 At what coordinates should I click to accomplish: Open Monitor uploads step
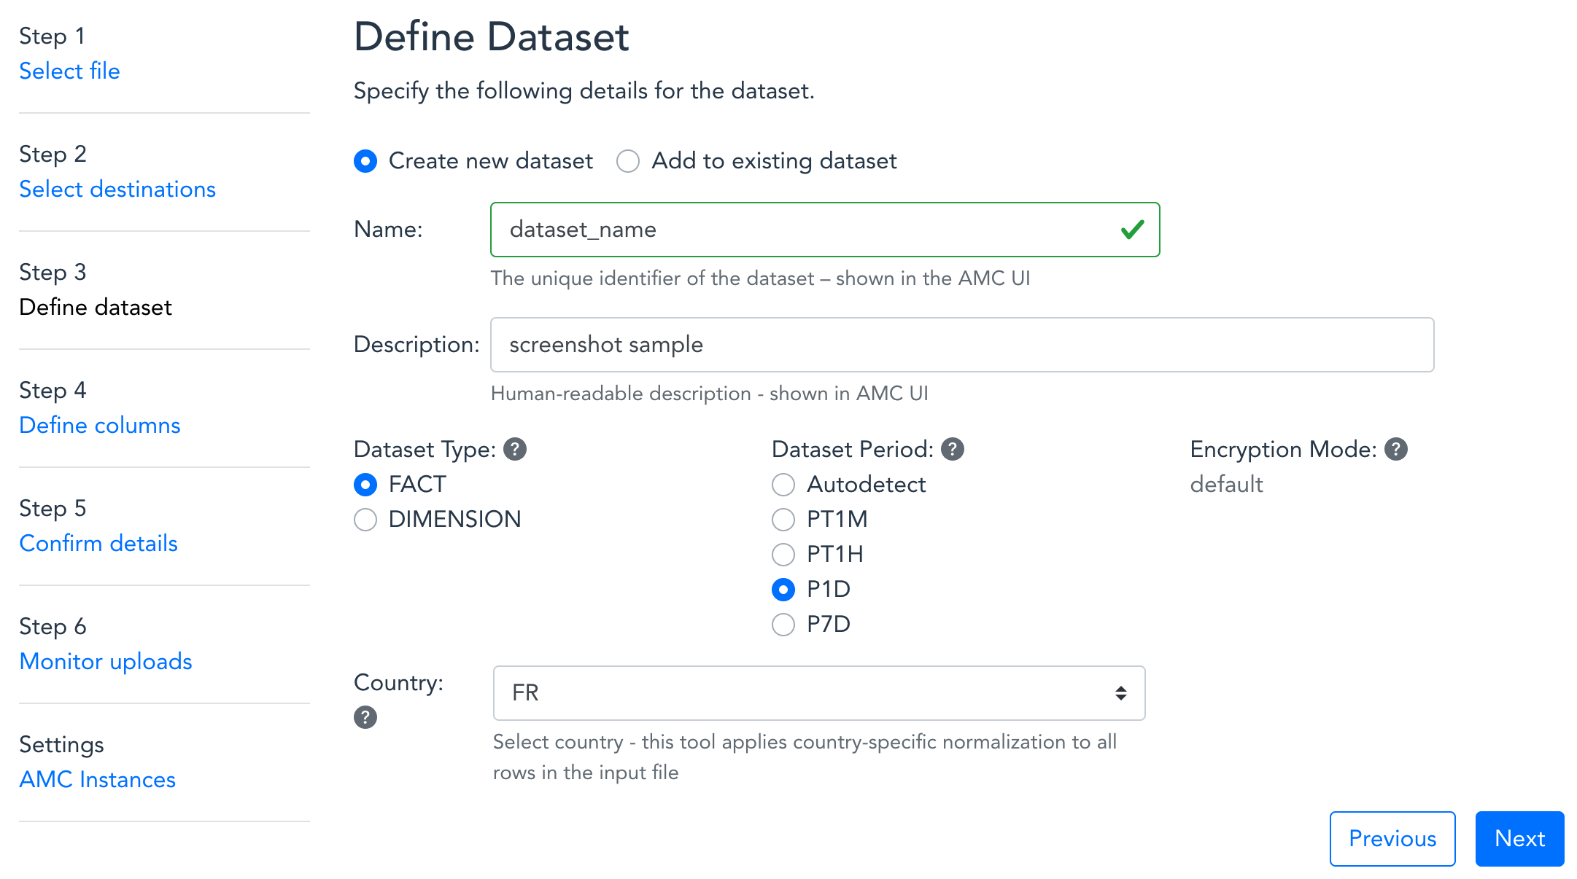[106, 662]
